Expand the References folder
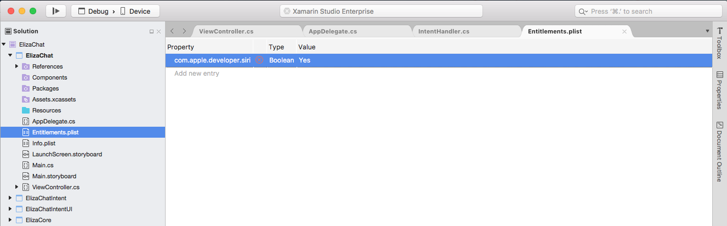The width and height of the screenshot is (727, 226). [x=16, y=66]
